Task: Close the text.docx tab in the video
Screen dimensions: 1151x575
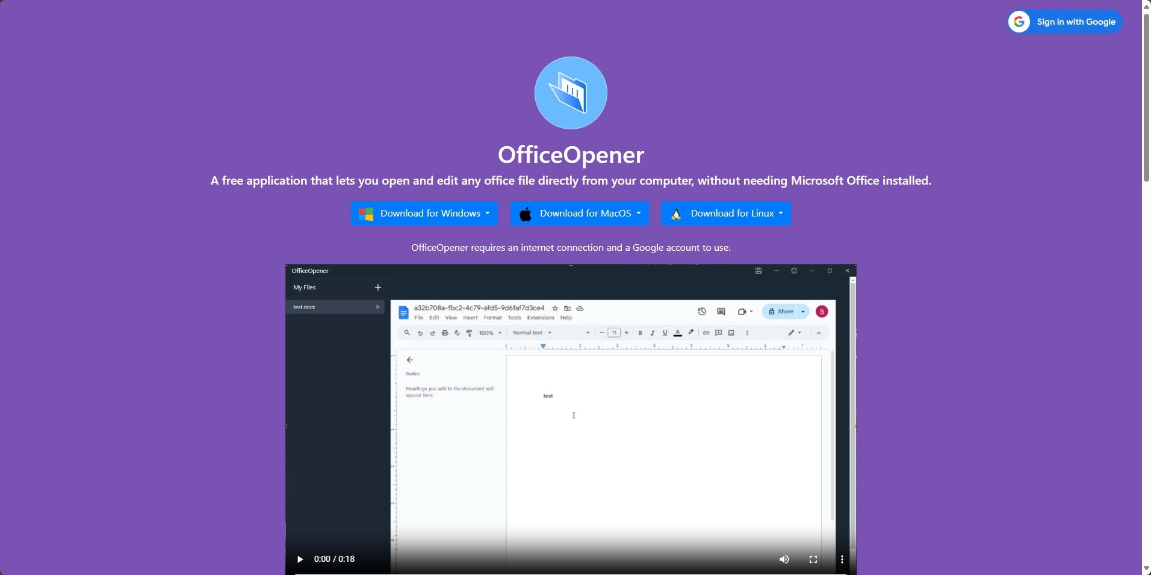Action: coord(377,307)
